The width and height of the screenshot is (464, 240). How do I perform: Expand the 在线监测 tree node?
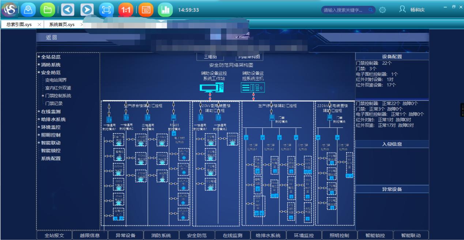click(50, 112)
